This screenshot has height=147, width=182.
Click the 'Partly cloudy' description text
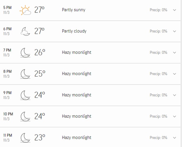click(74, 31)
